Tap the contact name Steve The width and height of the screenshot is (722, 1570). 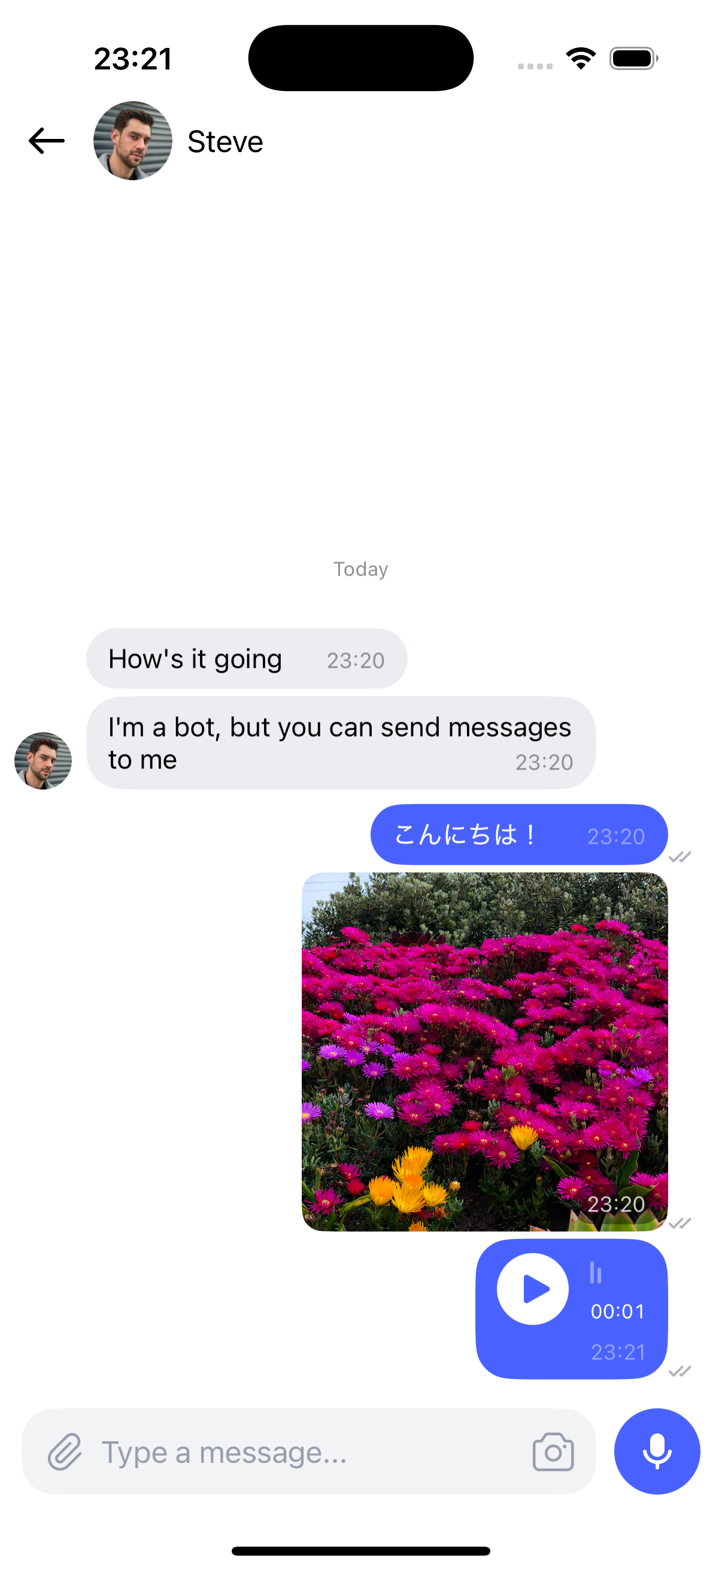226,141
